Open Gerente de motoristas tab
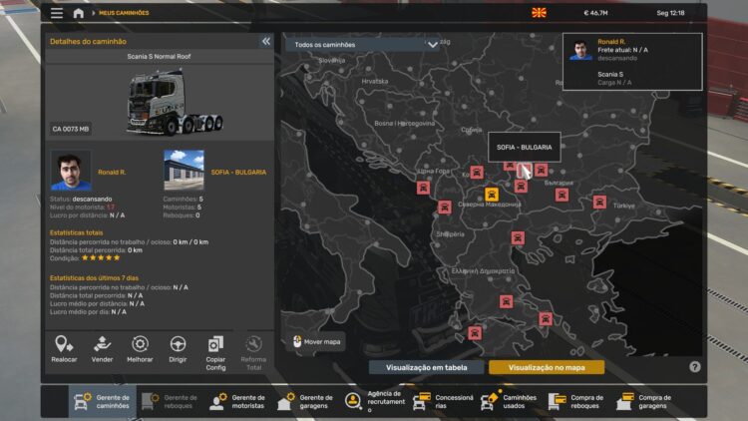 (x=237, y=401)
